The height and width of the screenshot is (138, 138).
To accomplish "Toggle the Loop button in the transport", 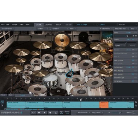I will click(x=33, y=113).
